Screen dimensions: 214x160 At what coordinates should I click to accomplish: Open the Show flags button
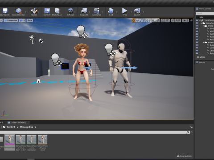pos(30,20)
